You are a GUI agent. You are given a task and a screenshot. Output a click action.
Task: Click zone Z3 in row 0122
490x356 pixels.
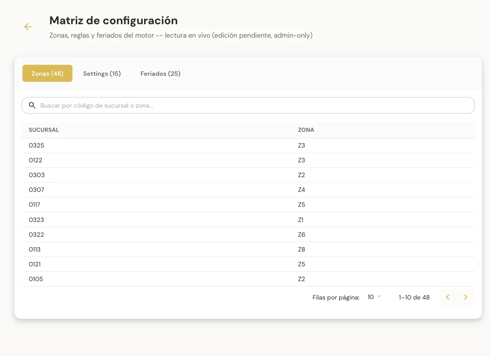[302, 160]
